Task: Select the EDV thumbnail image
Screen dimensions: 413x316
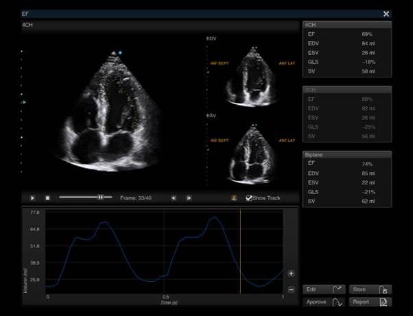Action: click(x=251, y=76)
